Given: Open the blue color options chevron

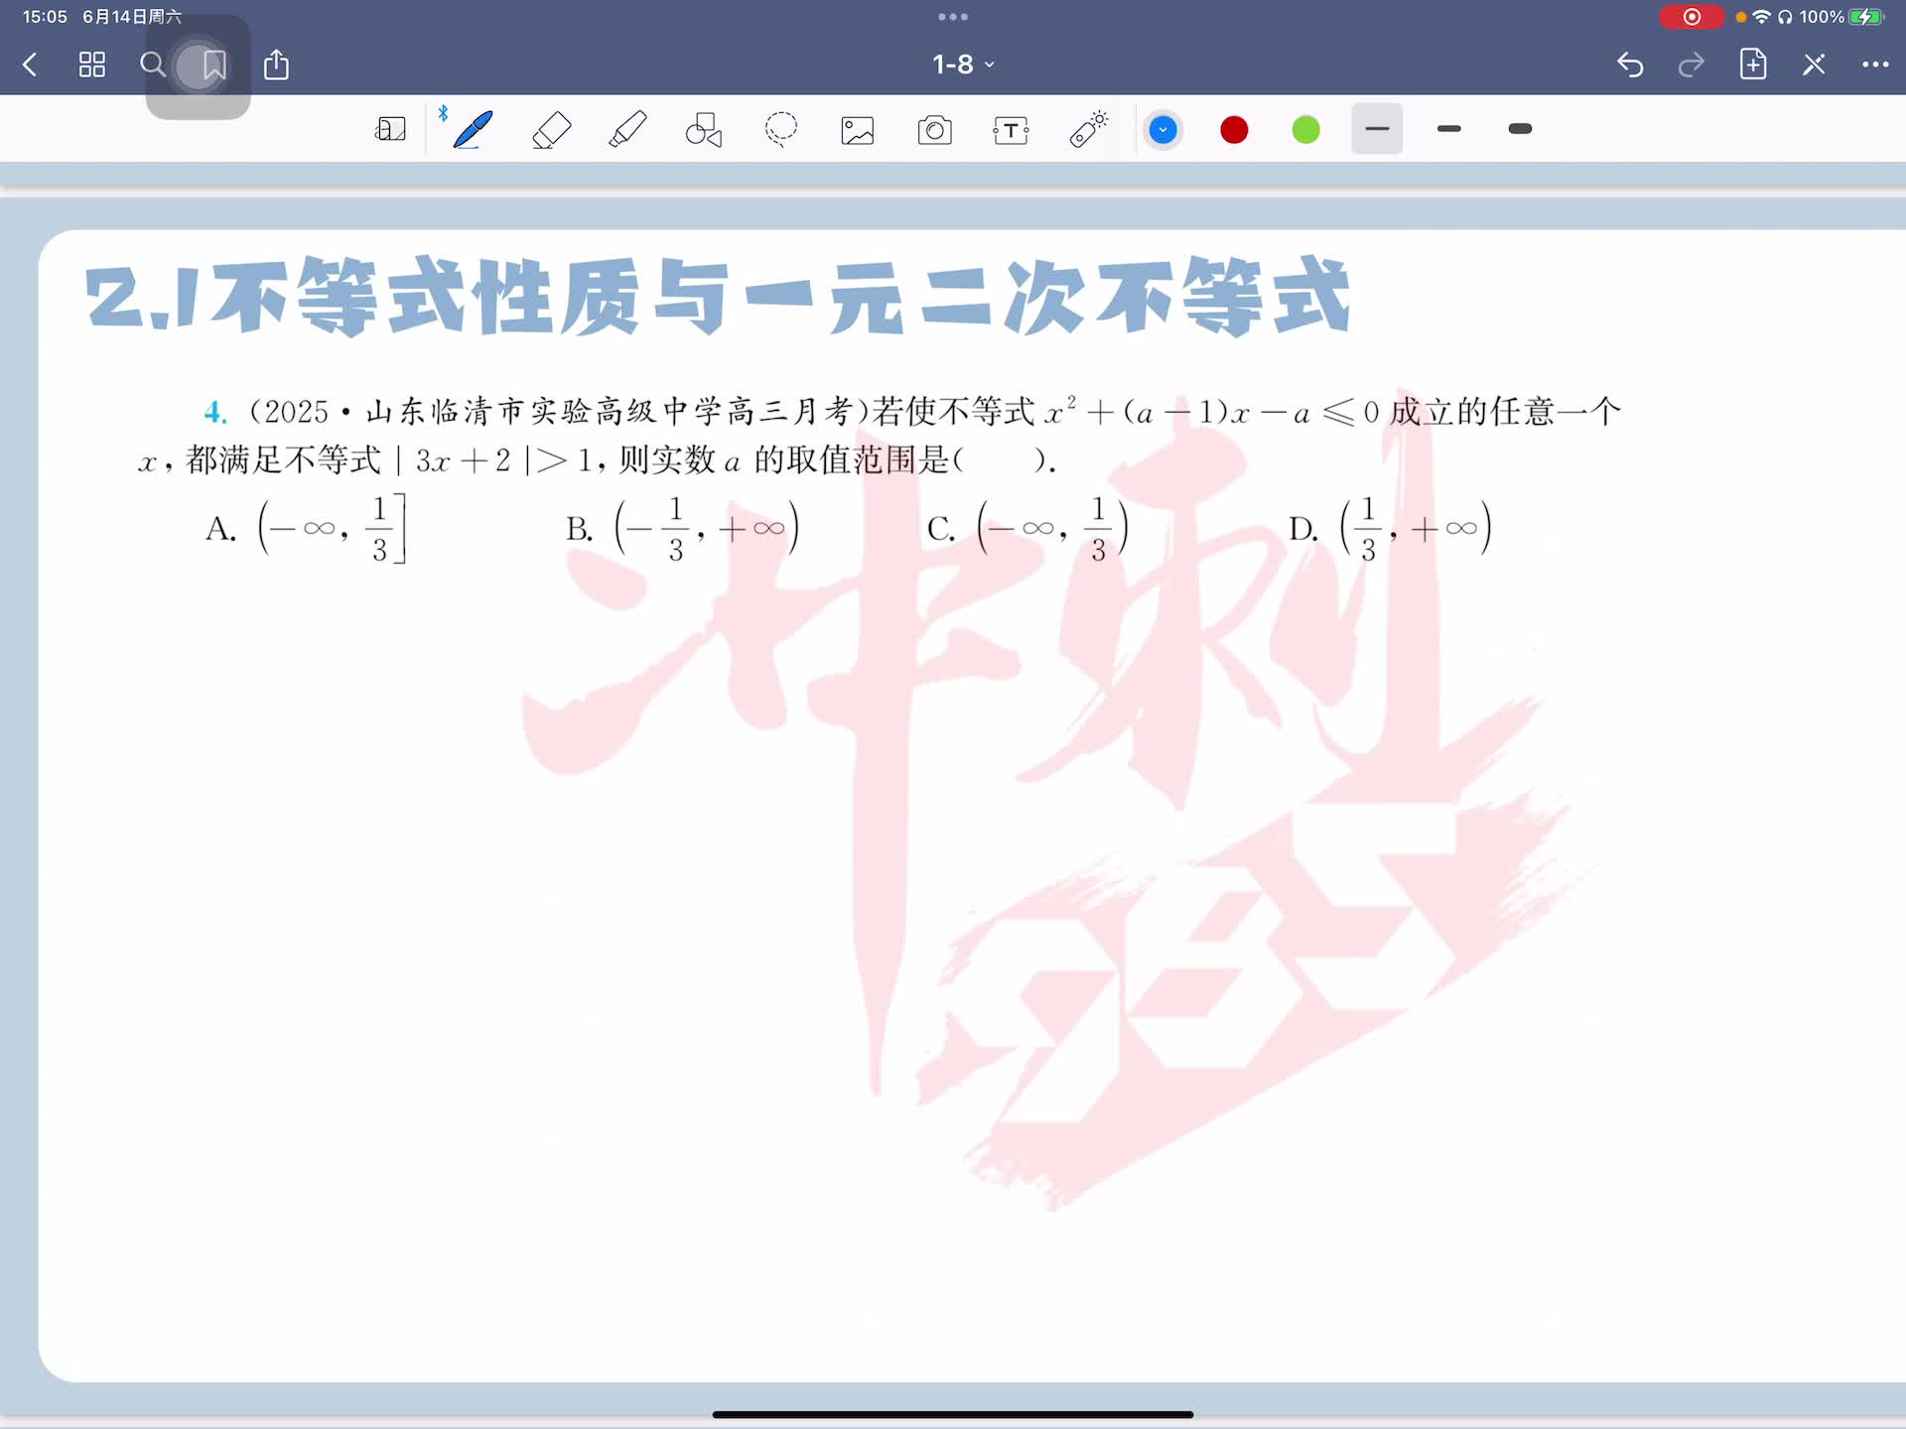Looking at the screenshot, I should (x=1162, y=130).
